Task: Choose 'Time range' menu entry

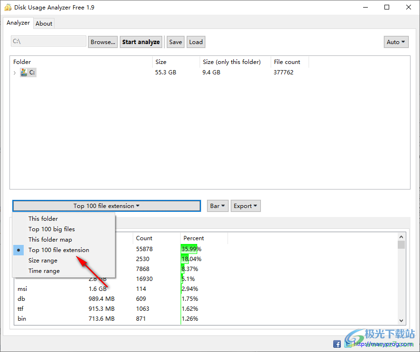Action: pyautogui.click(x=64, y=271)
